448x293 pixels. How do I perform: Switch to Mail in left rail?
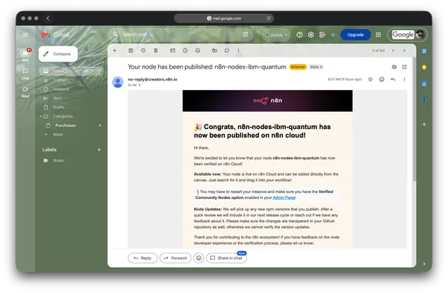[x=25, y=54]
